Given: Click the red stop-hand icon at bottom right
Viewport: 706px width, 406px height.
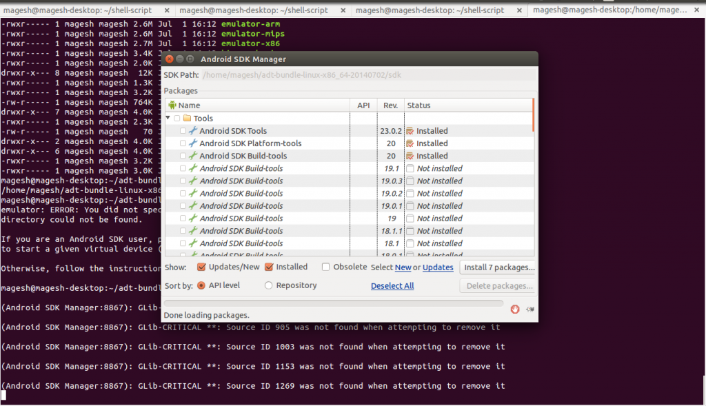Looking at the screenshot, I should 514,309.
